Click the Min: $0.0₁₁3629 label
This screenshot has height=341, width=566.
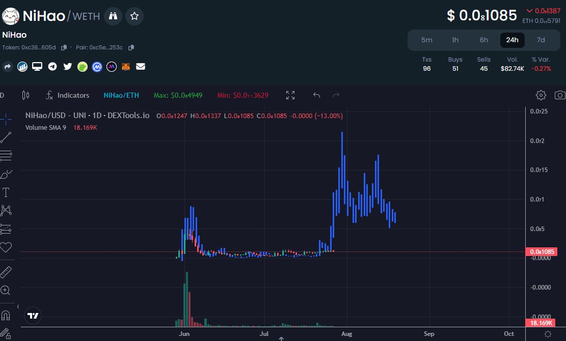[242, 95]
